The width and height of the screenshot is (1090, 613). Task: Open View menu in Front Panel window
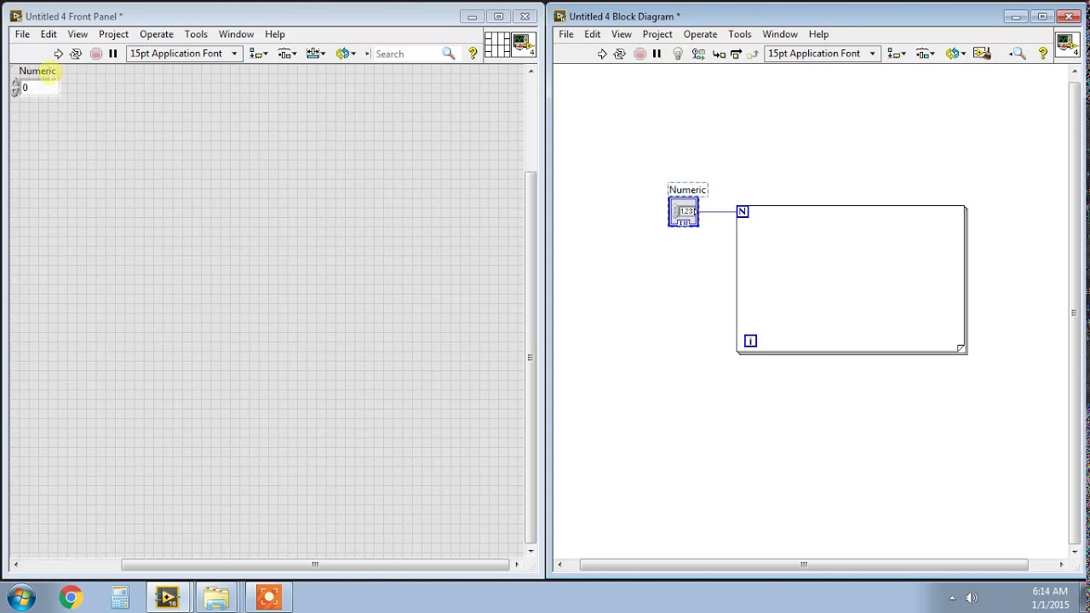77,34
